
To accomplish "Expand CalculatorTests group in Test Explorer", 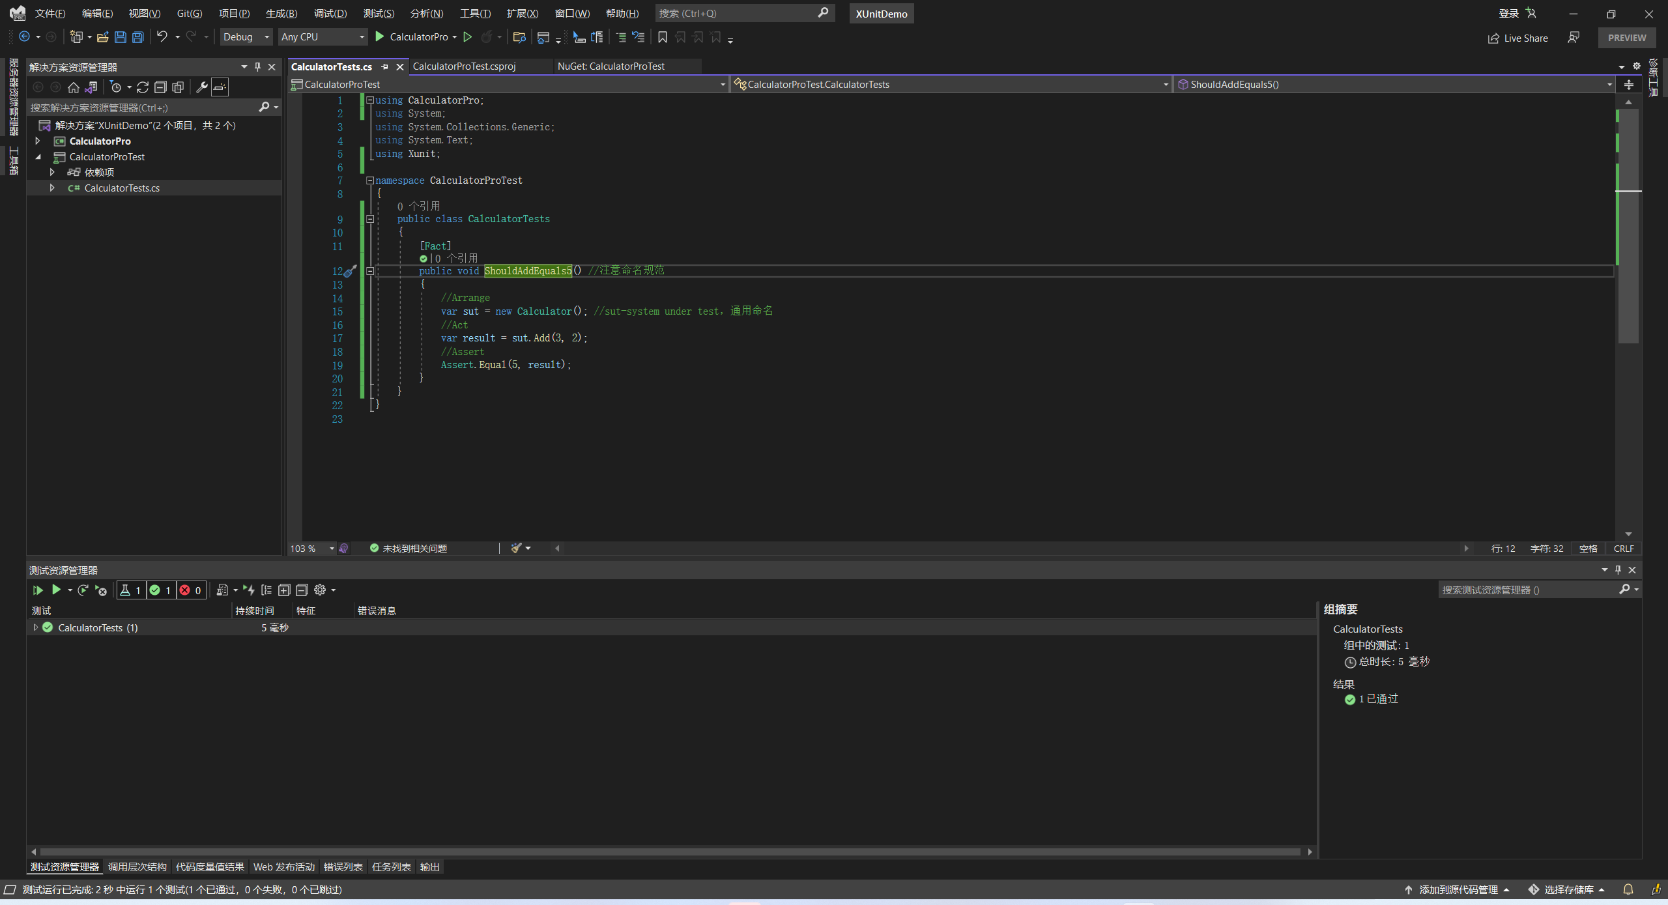I will pos(36,627).
